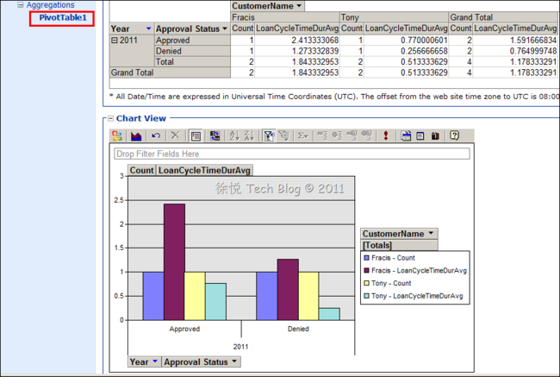Open the AutoCalc sigma dropdown
This screenshot has width=560, height=377.
[303, 136]
